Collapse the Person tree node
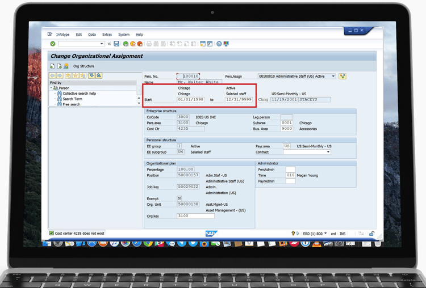Viewport: 426px width, 288px height. pyautogui.click(x=51, y=88)
